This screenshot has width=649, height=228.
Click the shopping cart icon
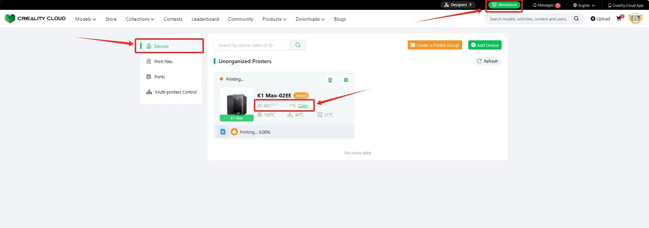point(619,19)
